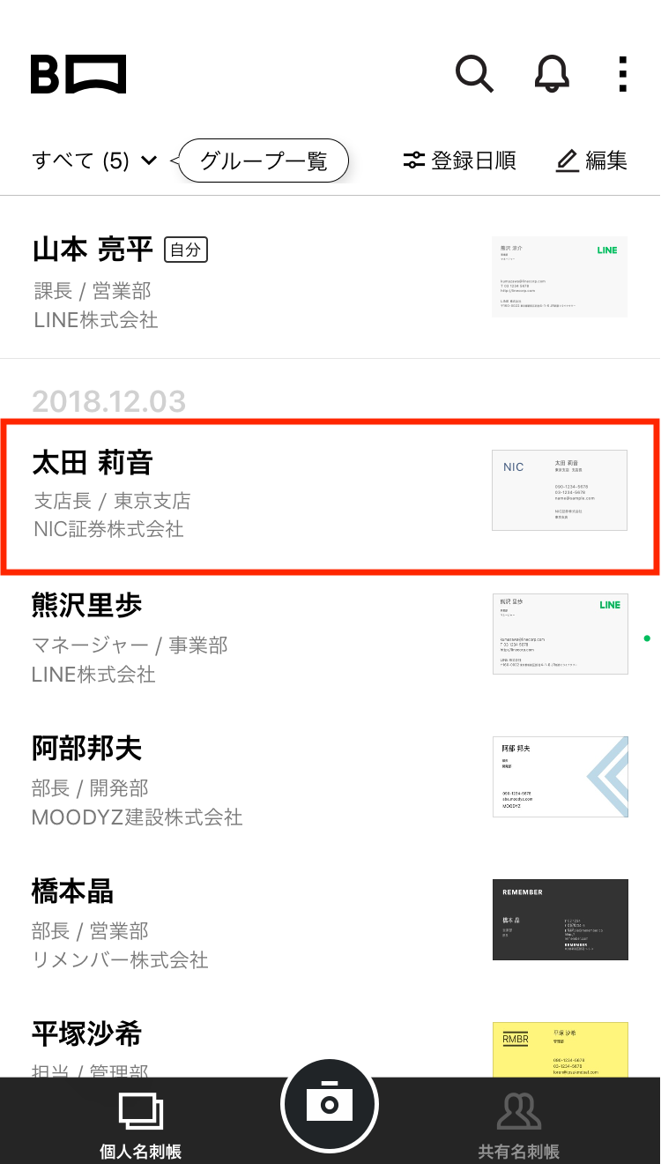Image resolution: width=661 pixels, height=1164 pixels.
Task: View 熊沢里歩's LINE business card image
Action: (x=561, y=634)
